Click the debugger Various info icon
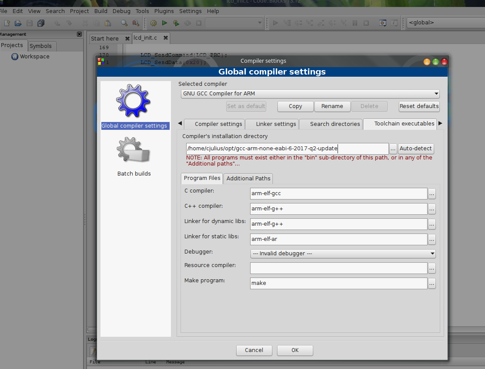 [x=394, y=23]
